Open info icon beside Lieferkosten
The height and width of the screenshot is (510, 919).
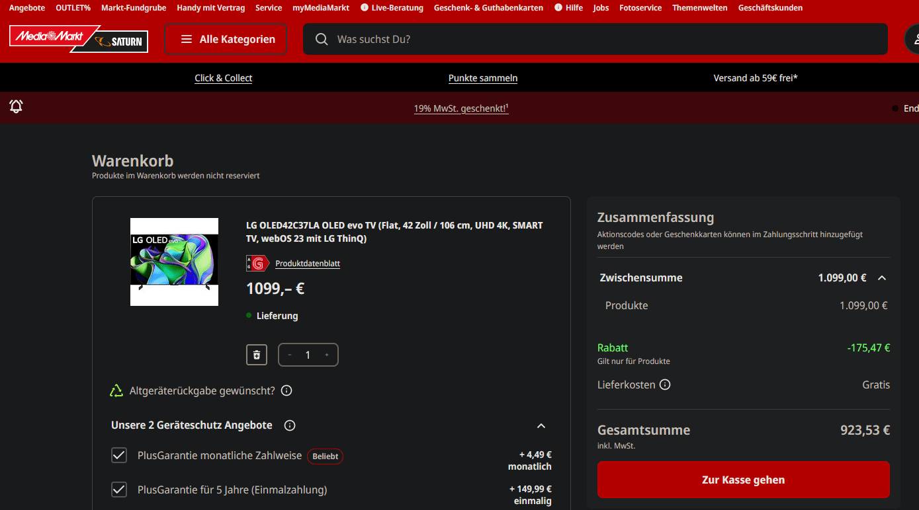tap(665, 384)
